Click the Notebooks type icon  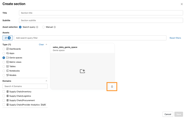pyautogui.click(x=7, y=71)
